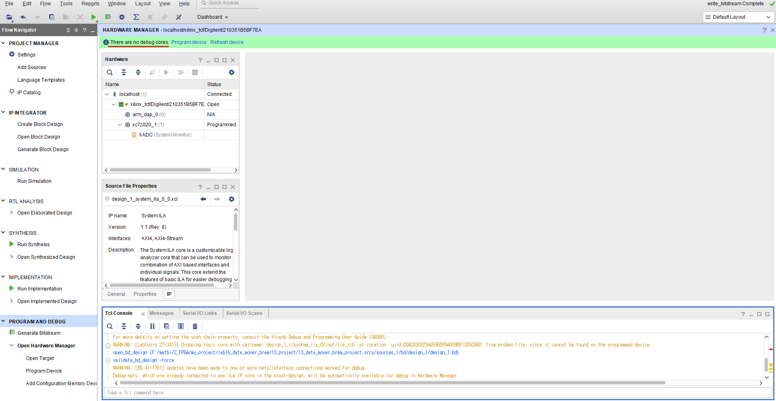776x401 pixels.
Task: Collapse all rows in Hardware panel
Action: (124, 72)
